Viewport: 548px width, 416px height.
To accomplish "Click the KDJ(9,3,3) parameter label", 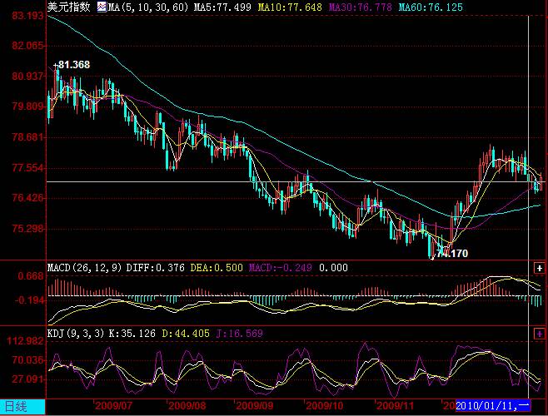I will (76, 334).
